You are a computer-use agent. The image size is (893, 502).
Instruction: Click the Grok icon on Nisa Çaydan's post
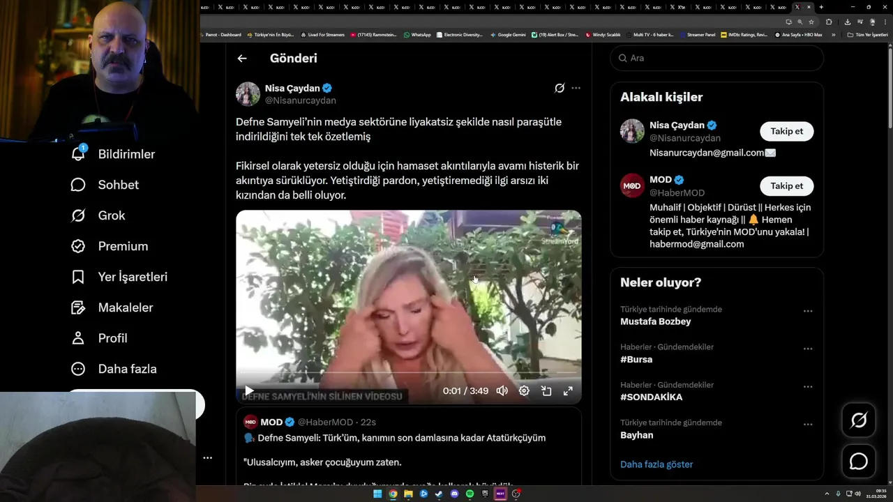(560, 88)
